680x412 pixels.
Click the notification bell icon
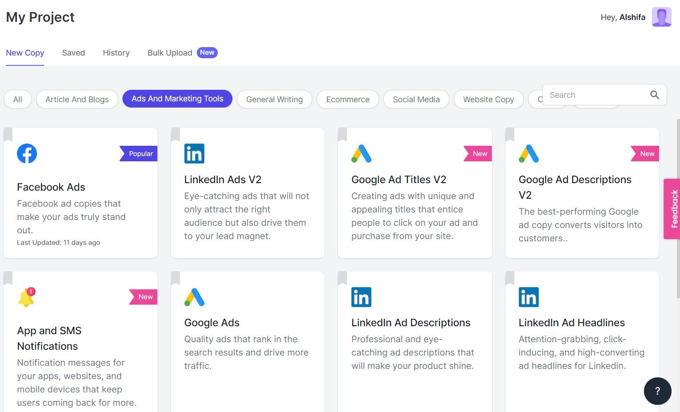[27, 297]
